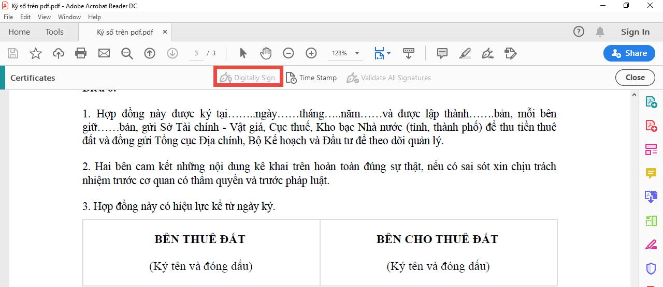The width and height of the screenshot is (663, 287).
Task: Click the Save file icon
Action: tap(13, 53)
